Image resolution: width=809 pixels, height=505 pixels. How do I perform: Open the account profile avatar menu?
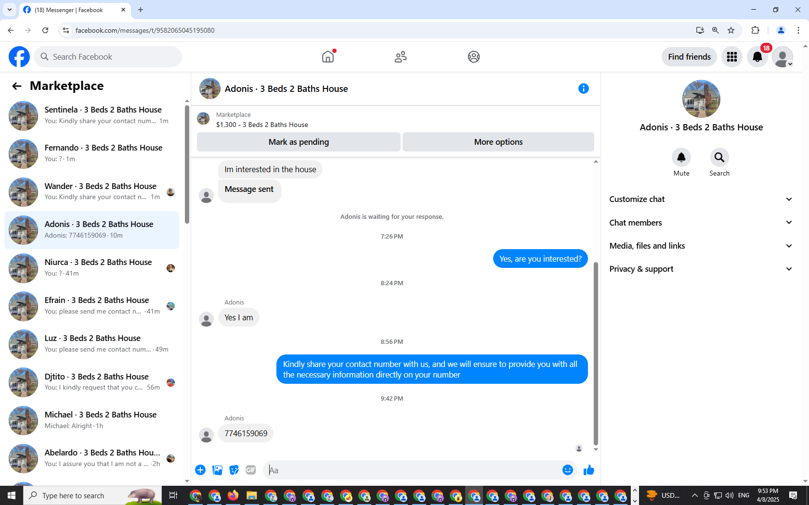(x=783, y=57)
